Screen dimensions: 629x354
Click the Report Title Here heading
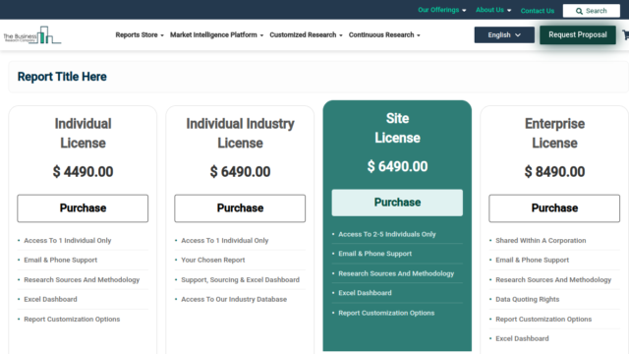(x=62, y=77)
